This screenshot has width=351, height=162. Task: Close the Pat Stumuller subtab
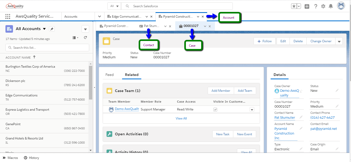click(x=170, y=26)
